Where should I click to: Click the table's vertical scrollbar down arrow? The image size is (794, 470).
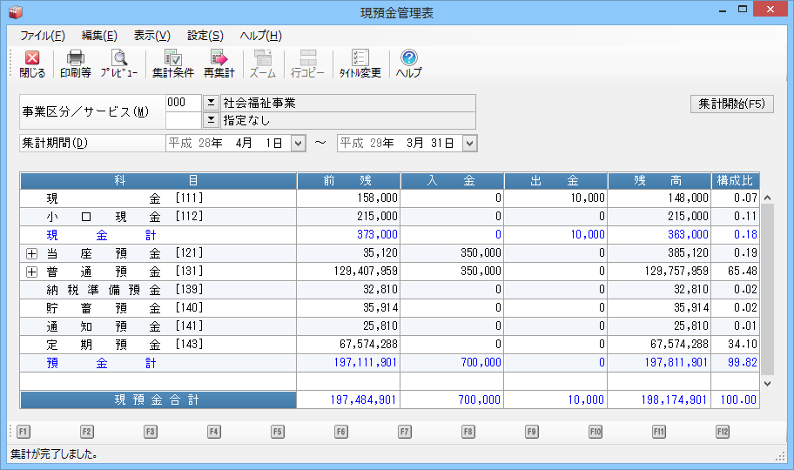(767, 383)
